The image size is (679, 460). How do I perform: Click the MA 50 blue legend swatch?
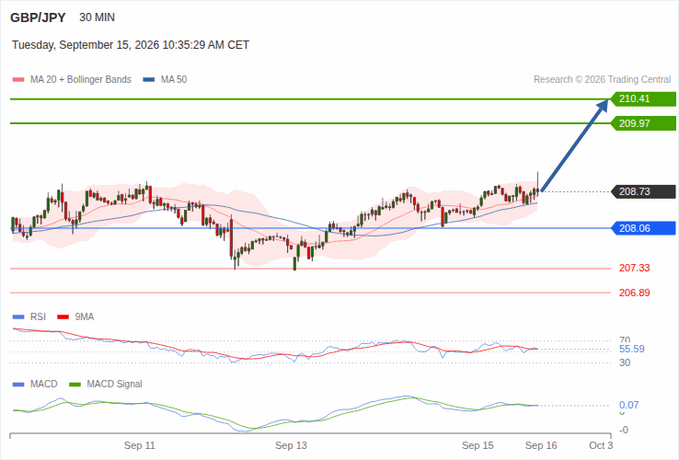149,80
